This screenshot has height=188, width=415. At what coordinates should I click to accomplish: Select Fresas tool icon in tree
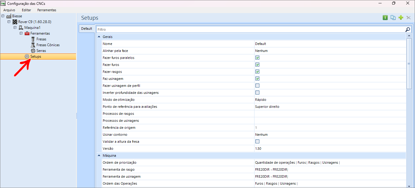[33, 39]
